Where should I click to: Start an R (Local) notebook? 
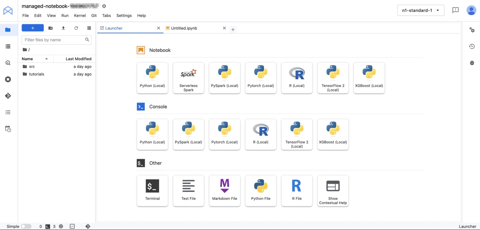[297, 78]
